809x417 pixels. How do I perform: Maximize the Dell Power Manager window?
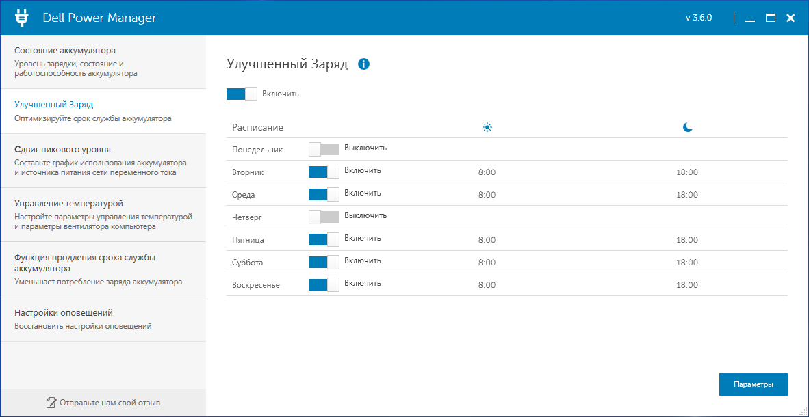click(771, 18)
